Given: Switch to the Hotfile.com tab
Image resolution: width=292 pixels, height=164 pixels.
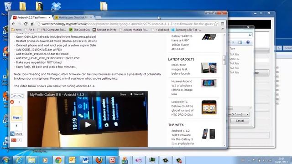Looking at the screenshot, I should [73, 17].
